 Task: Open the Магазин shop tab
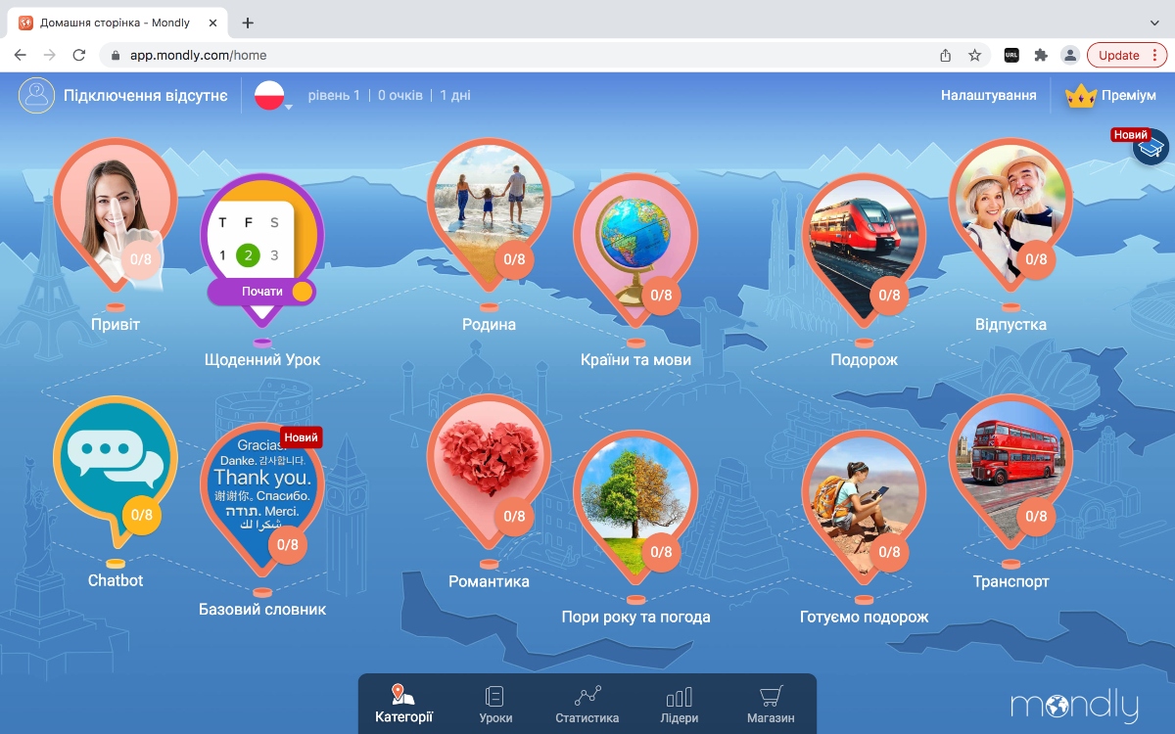(x=771, y=705)
